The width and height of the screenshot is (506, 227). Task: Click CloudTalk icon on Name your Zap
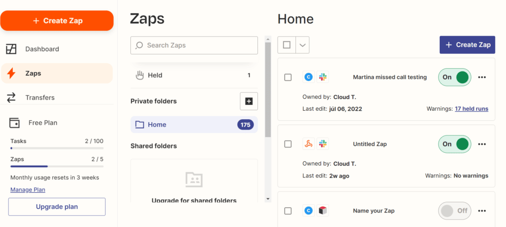(x=309, y=211)
